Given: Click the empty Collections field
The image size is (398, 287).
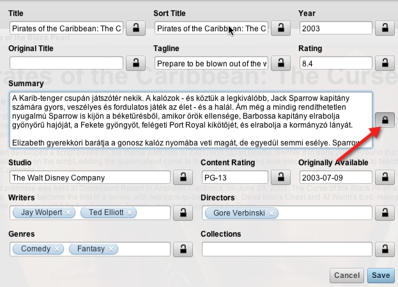Looking at the screenshot, I should click(x=287, y=249).
